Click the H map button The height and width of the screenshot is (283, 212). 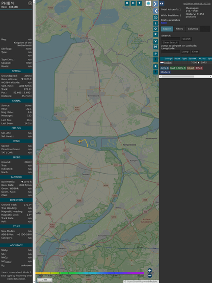[133, 3]
